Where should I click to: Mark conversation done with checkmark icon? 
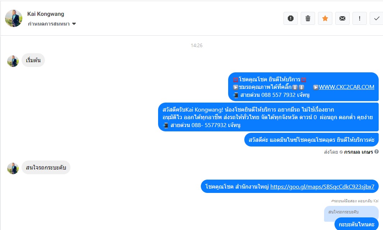point(377,18)
